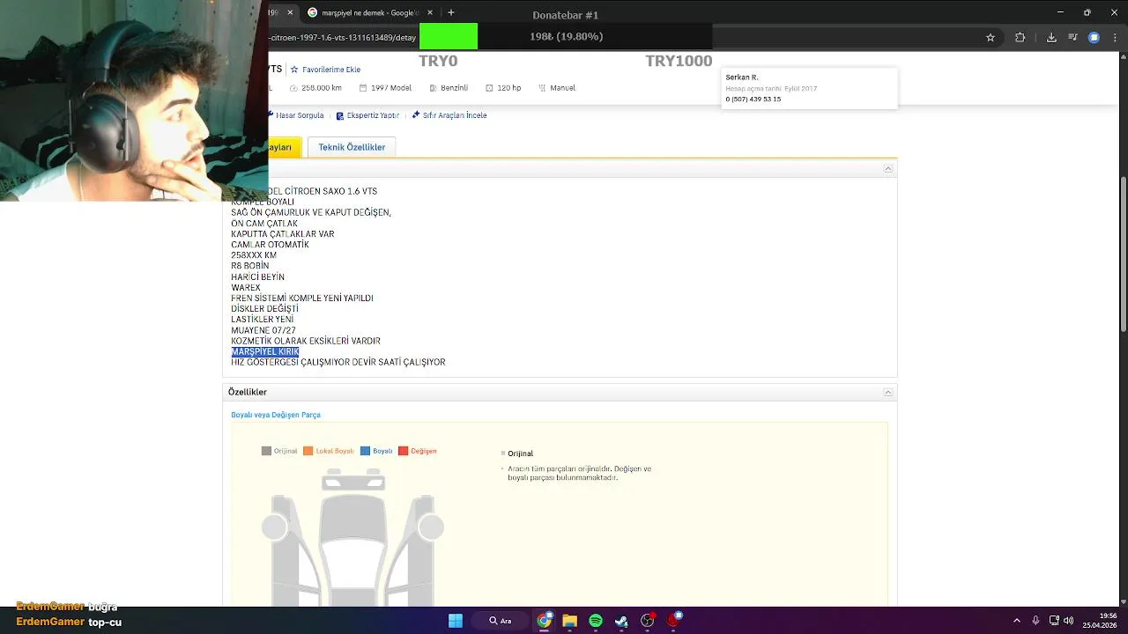Open Chrome downloads icon

click(x=1051, y=37)
